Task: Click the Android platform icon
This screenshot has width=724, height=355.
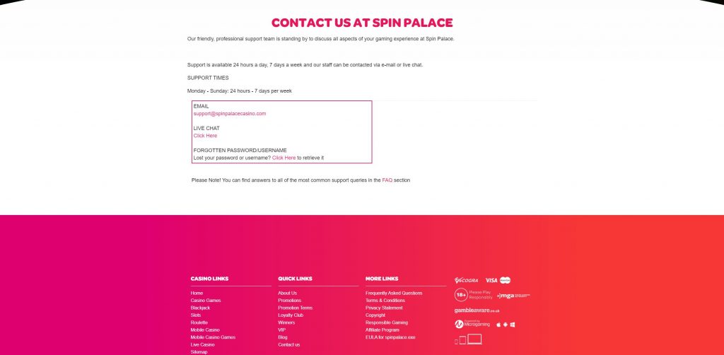Action: pyautogui.click(x=505, y=325)
